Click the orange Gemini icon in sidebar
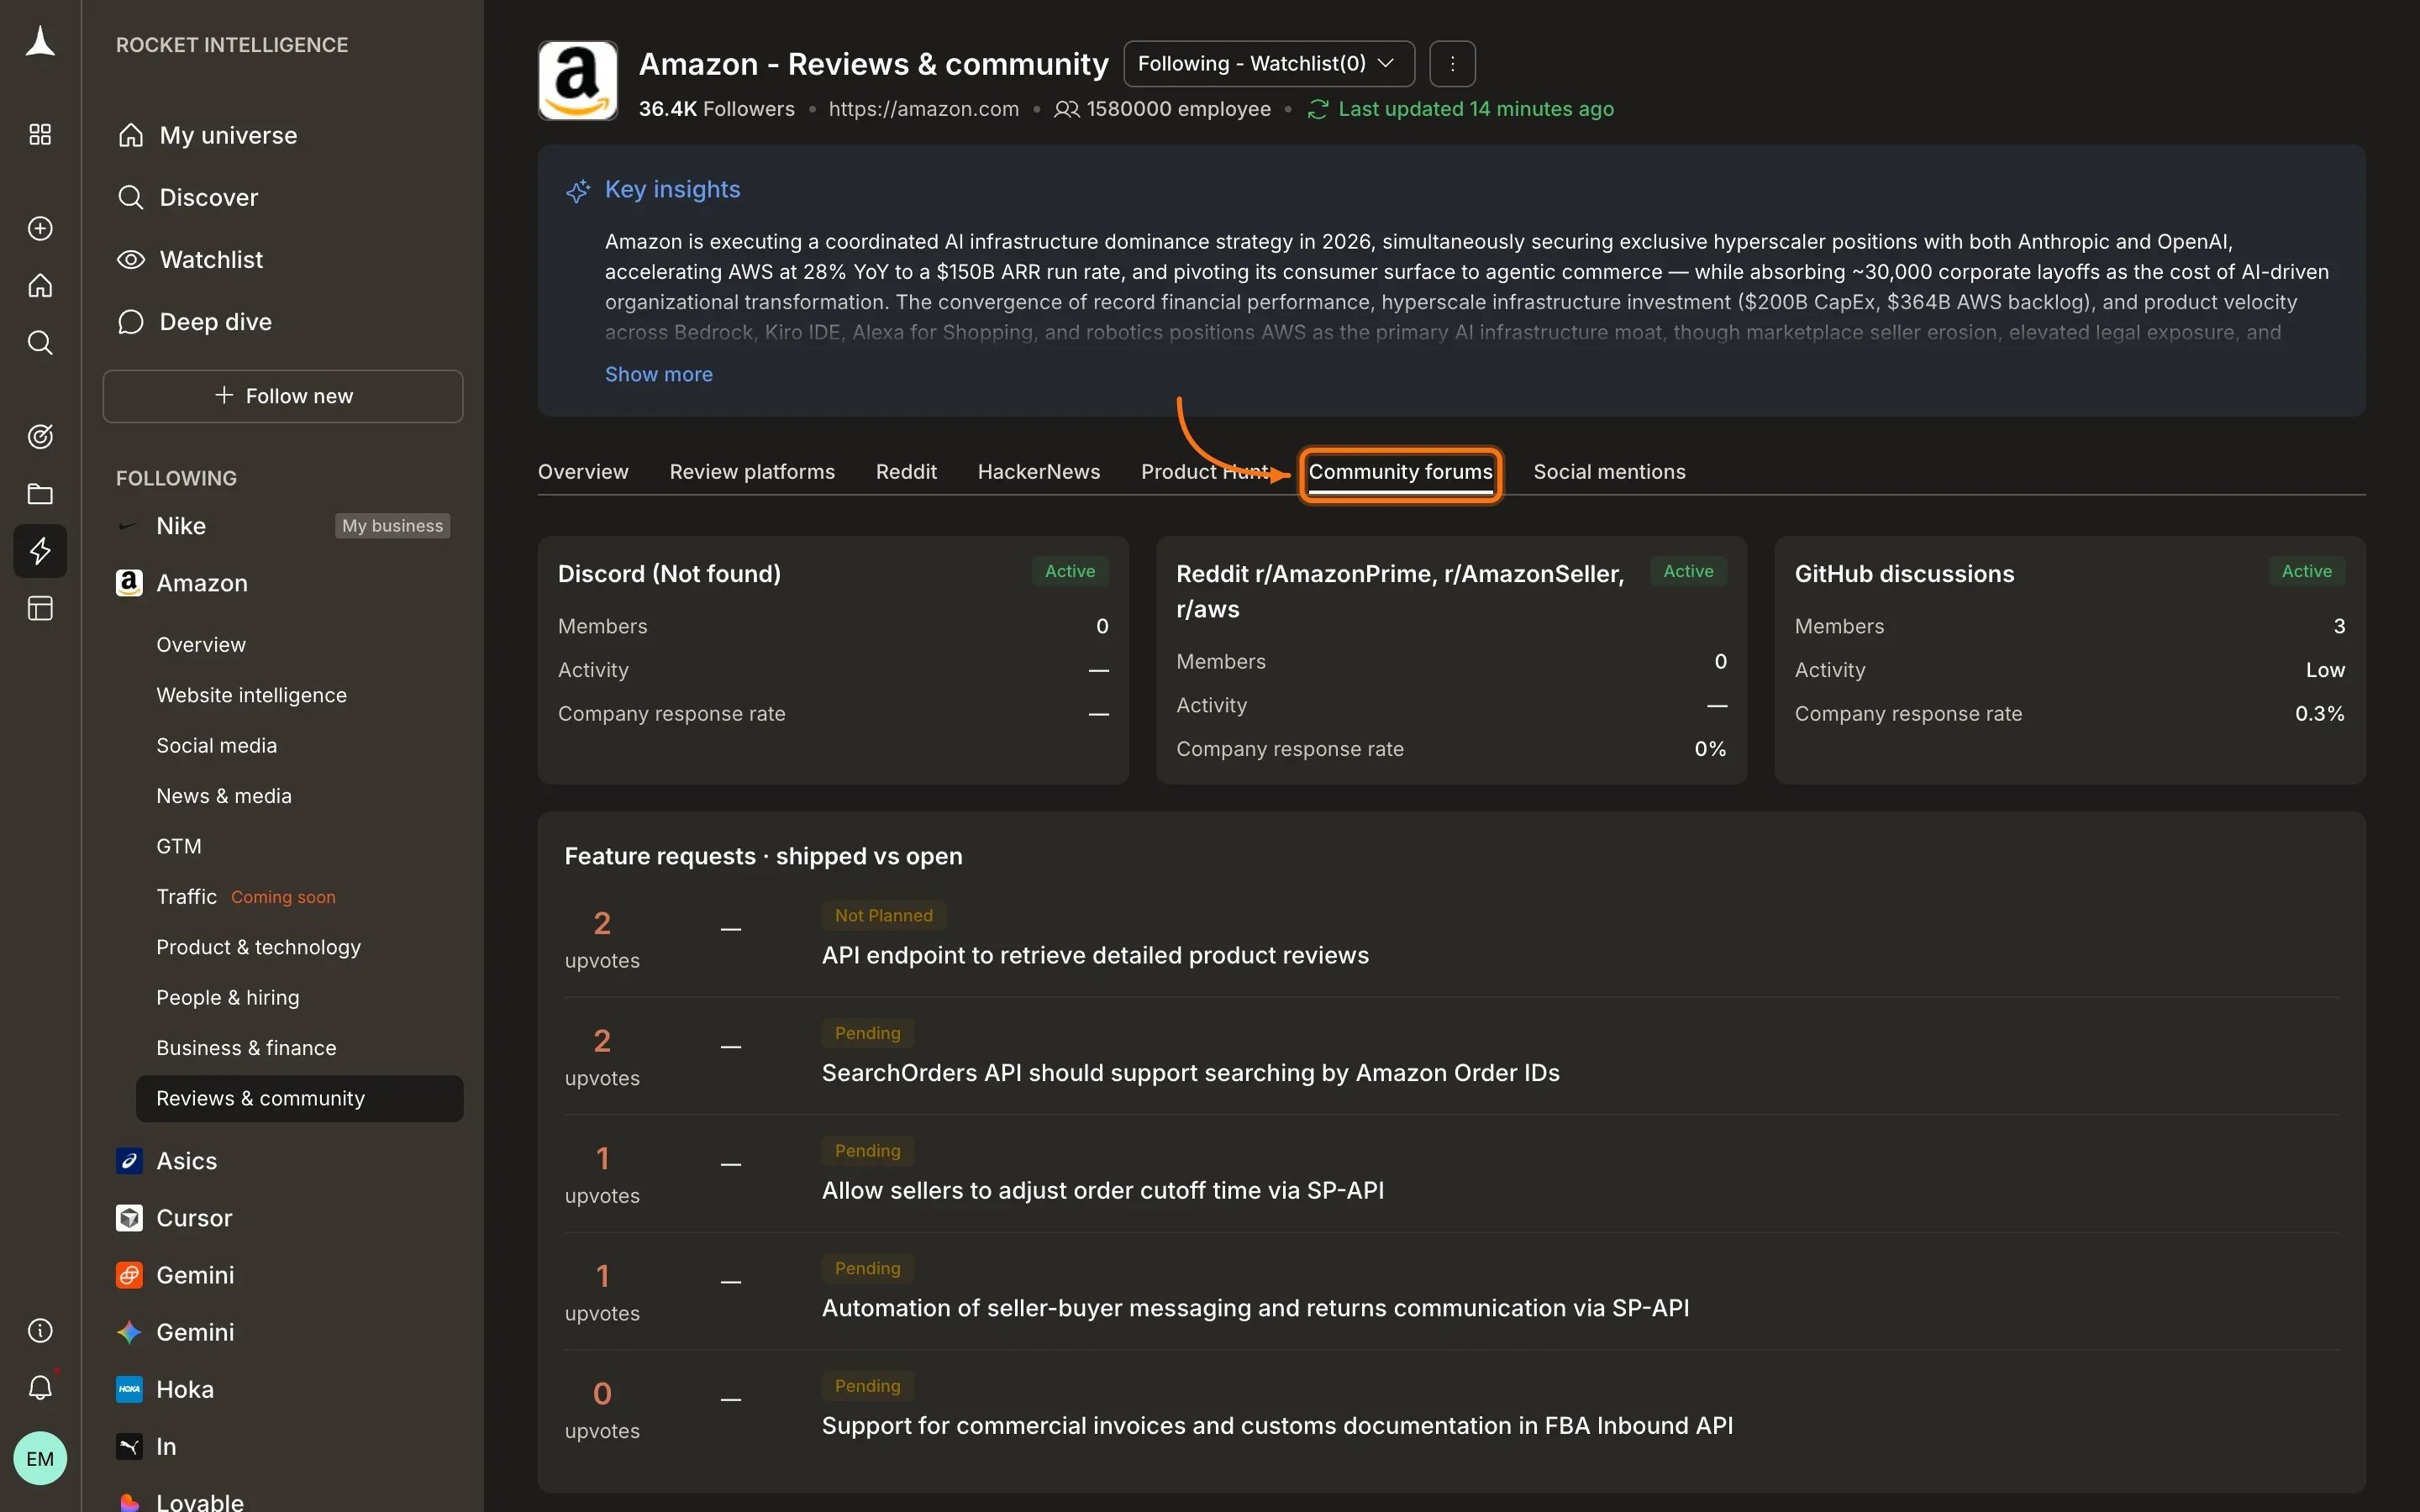2420x1512 pixels. pyautogui.click(x=129, y=1275)
